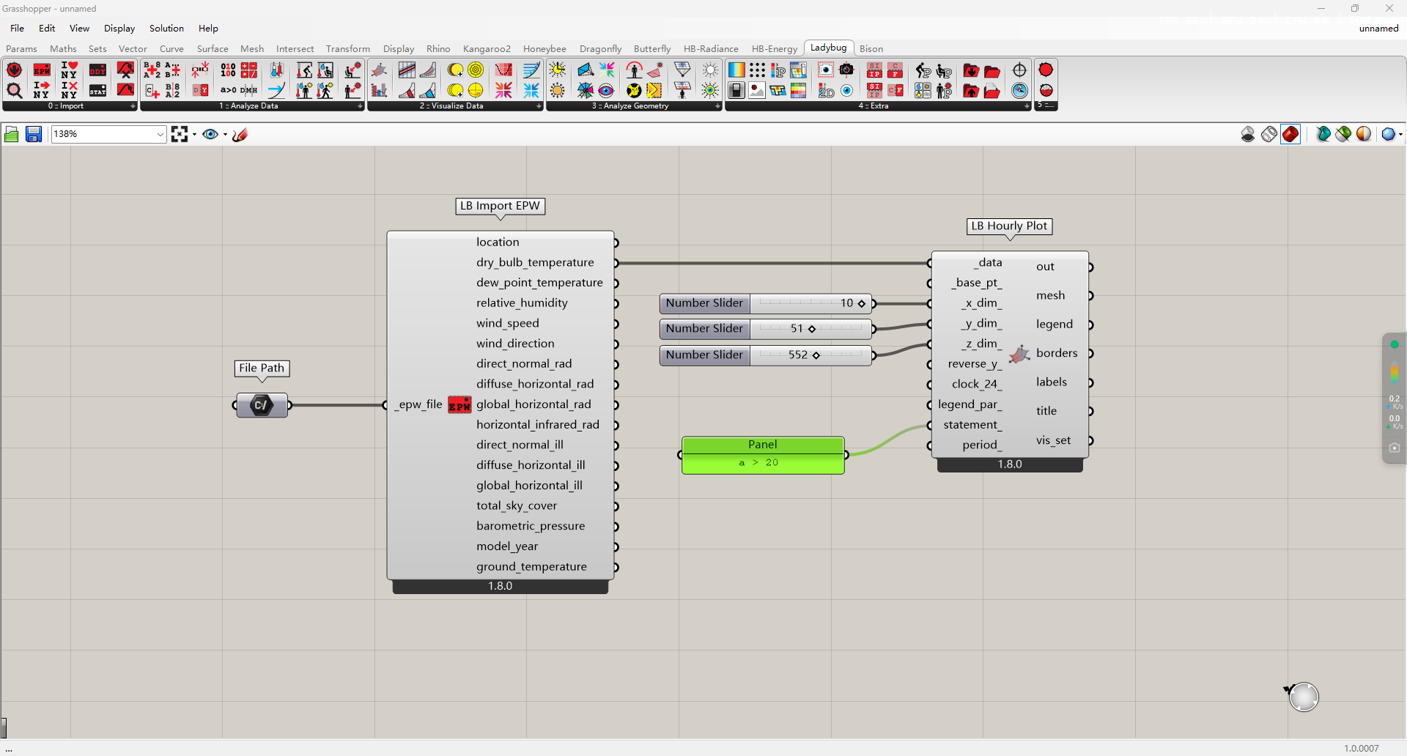Save the document with the floppy disk icon
Screen dimensions: 1407x756
point(34,134)
